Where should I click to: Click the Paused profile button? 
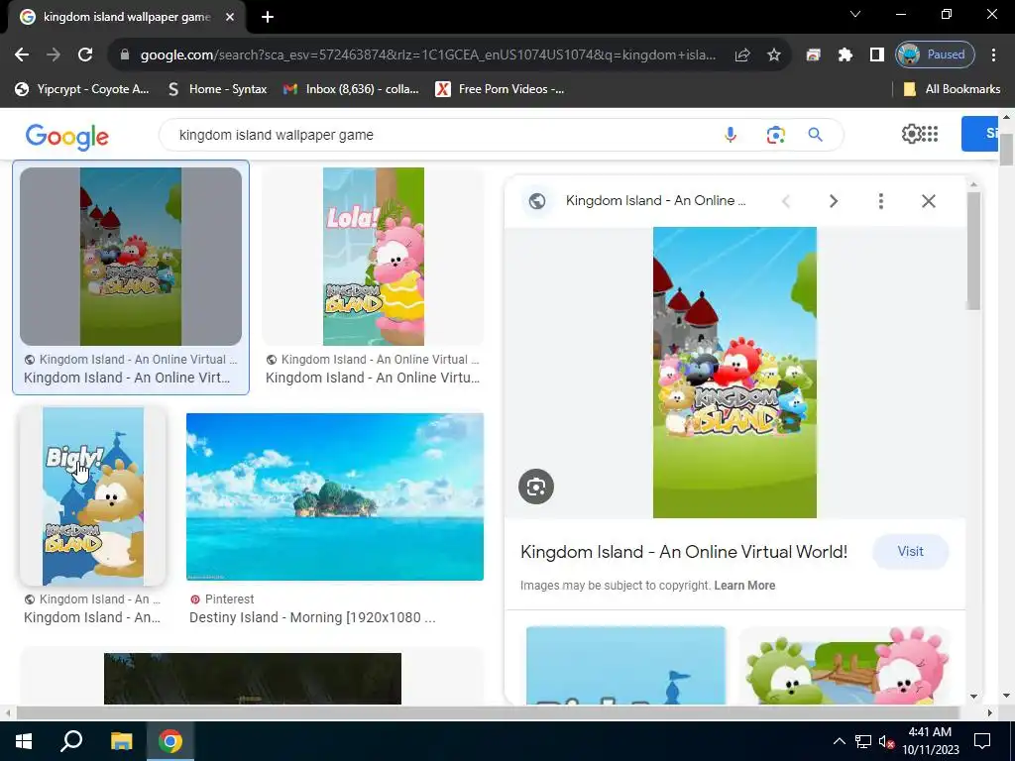[x=935, y=55]
